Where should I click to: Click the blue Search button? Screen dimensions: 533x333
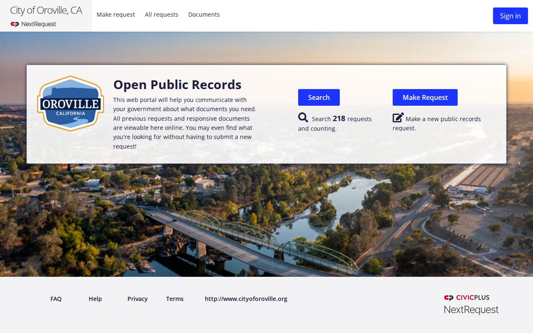click(319, 97)
